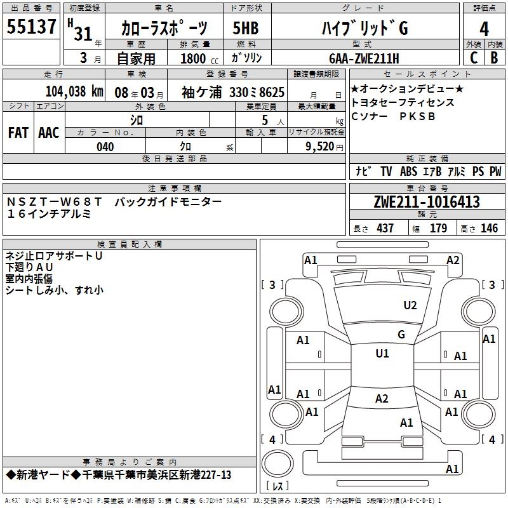Click the 検査員記入欄 header
508x508 pixels.
(x=130, y=244)
